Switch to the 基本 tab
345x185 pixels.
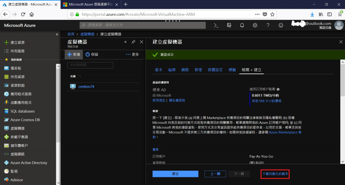pos(159,70)
